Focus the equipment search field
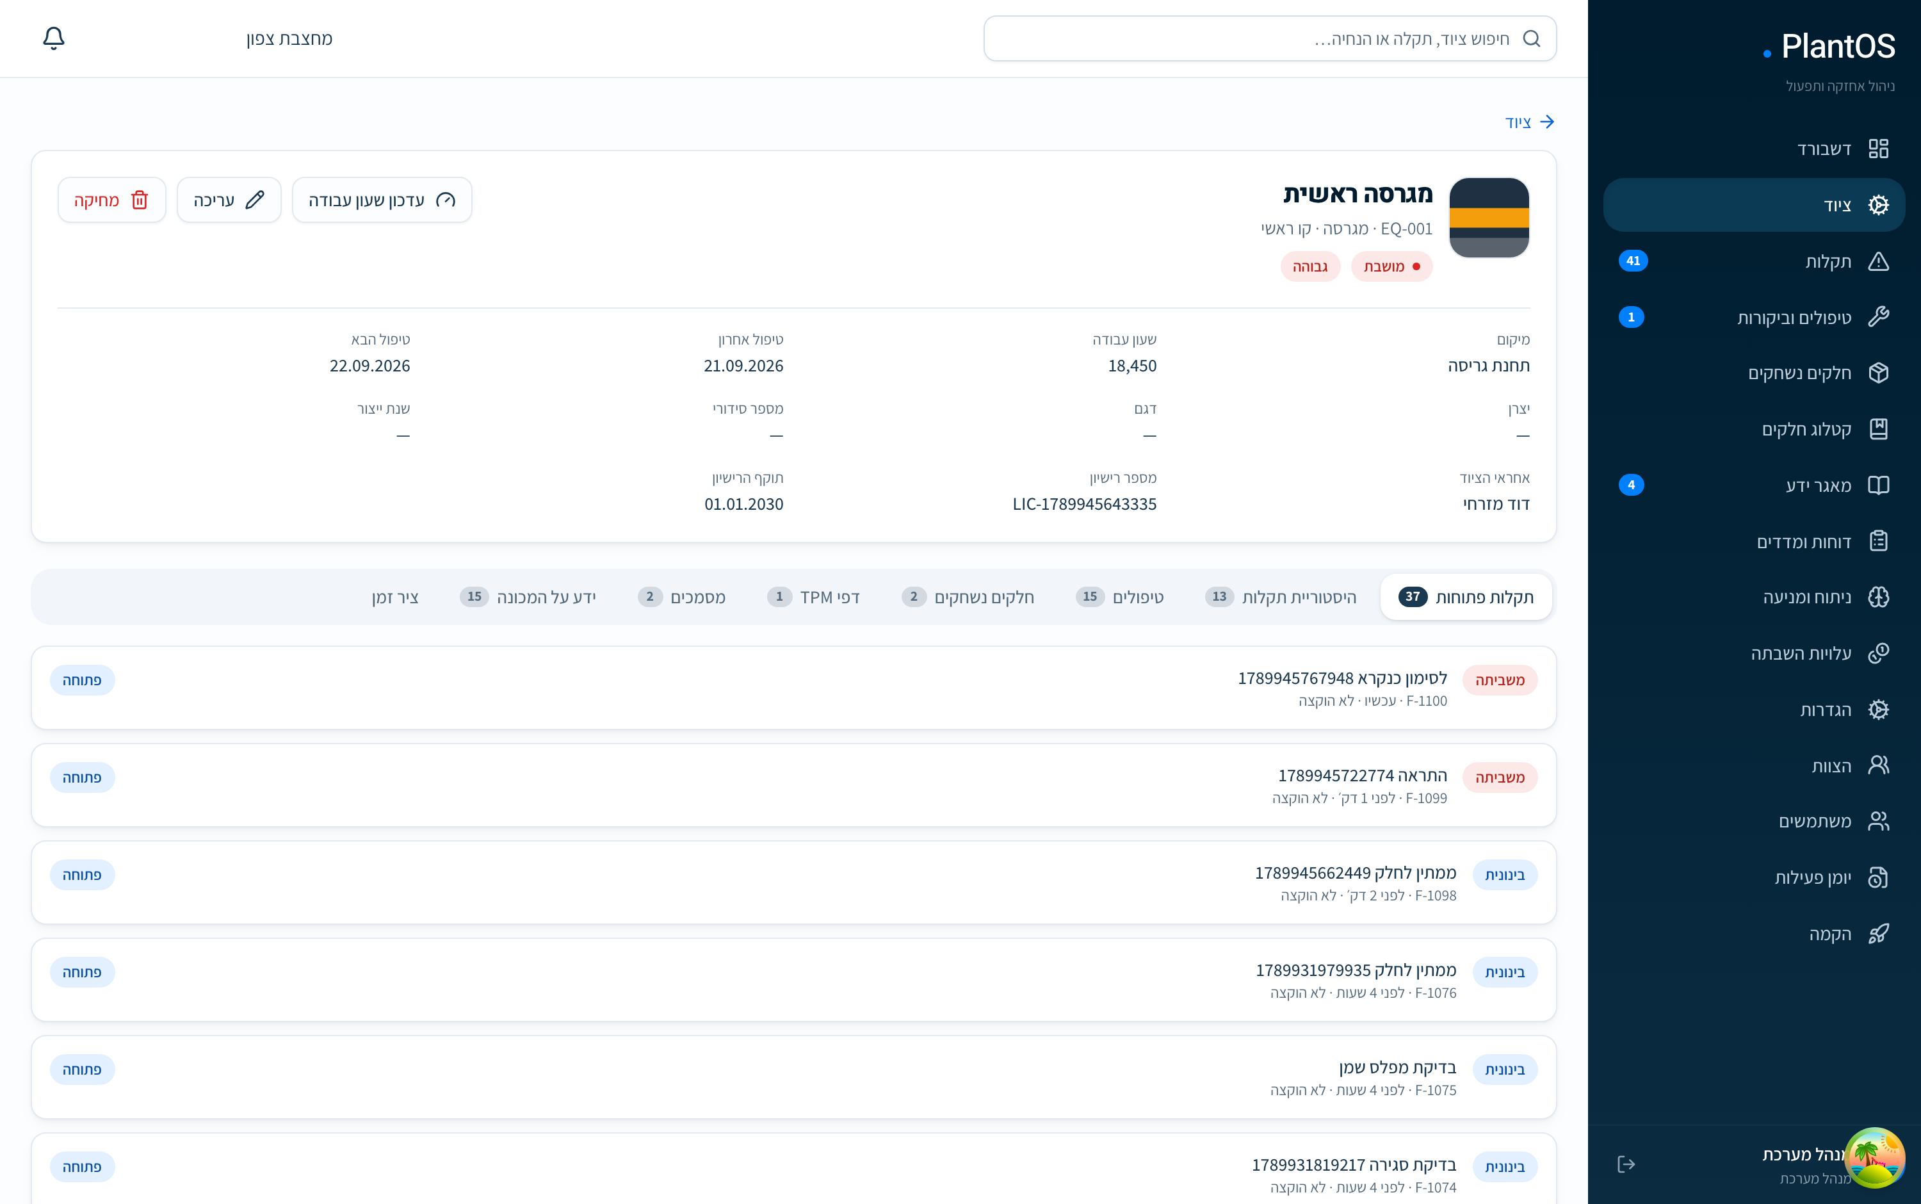 (1270, 38)
